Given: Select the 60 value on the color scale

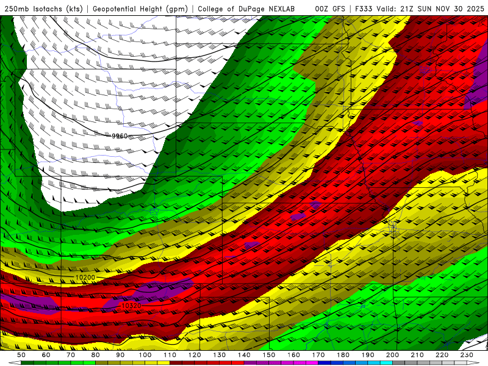Looking at the screenshot, I should click(46, 355).
